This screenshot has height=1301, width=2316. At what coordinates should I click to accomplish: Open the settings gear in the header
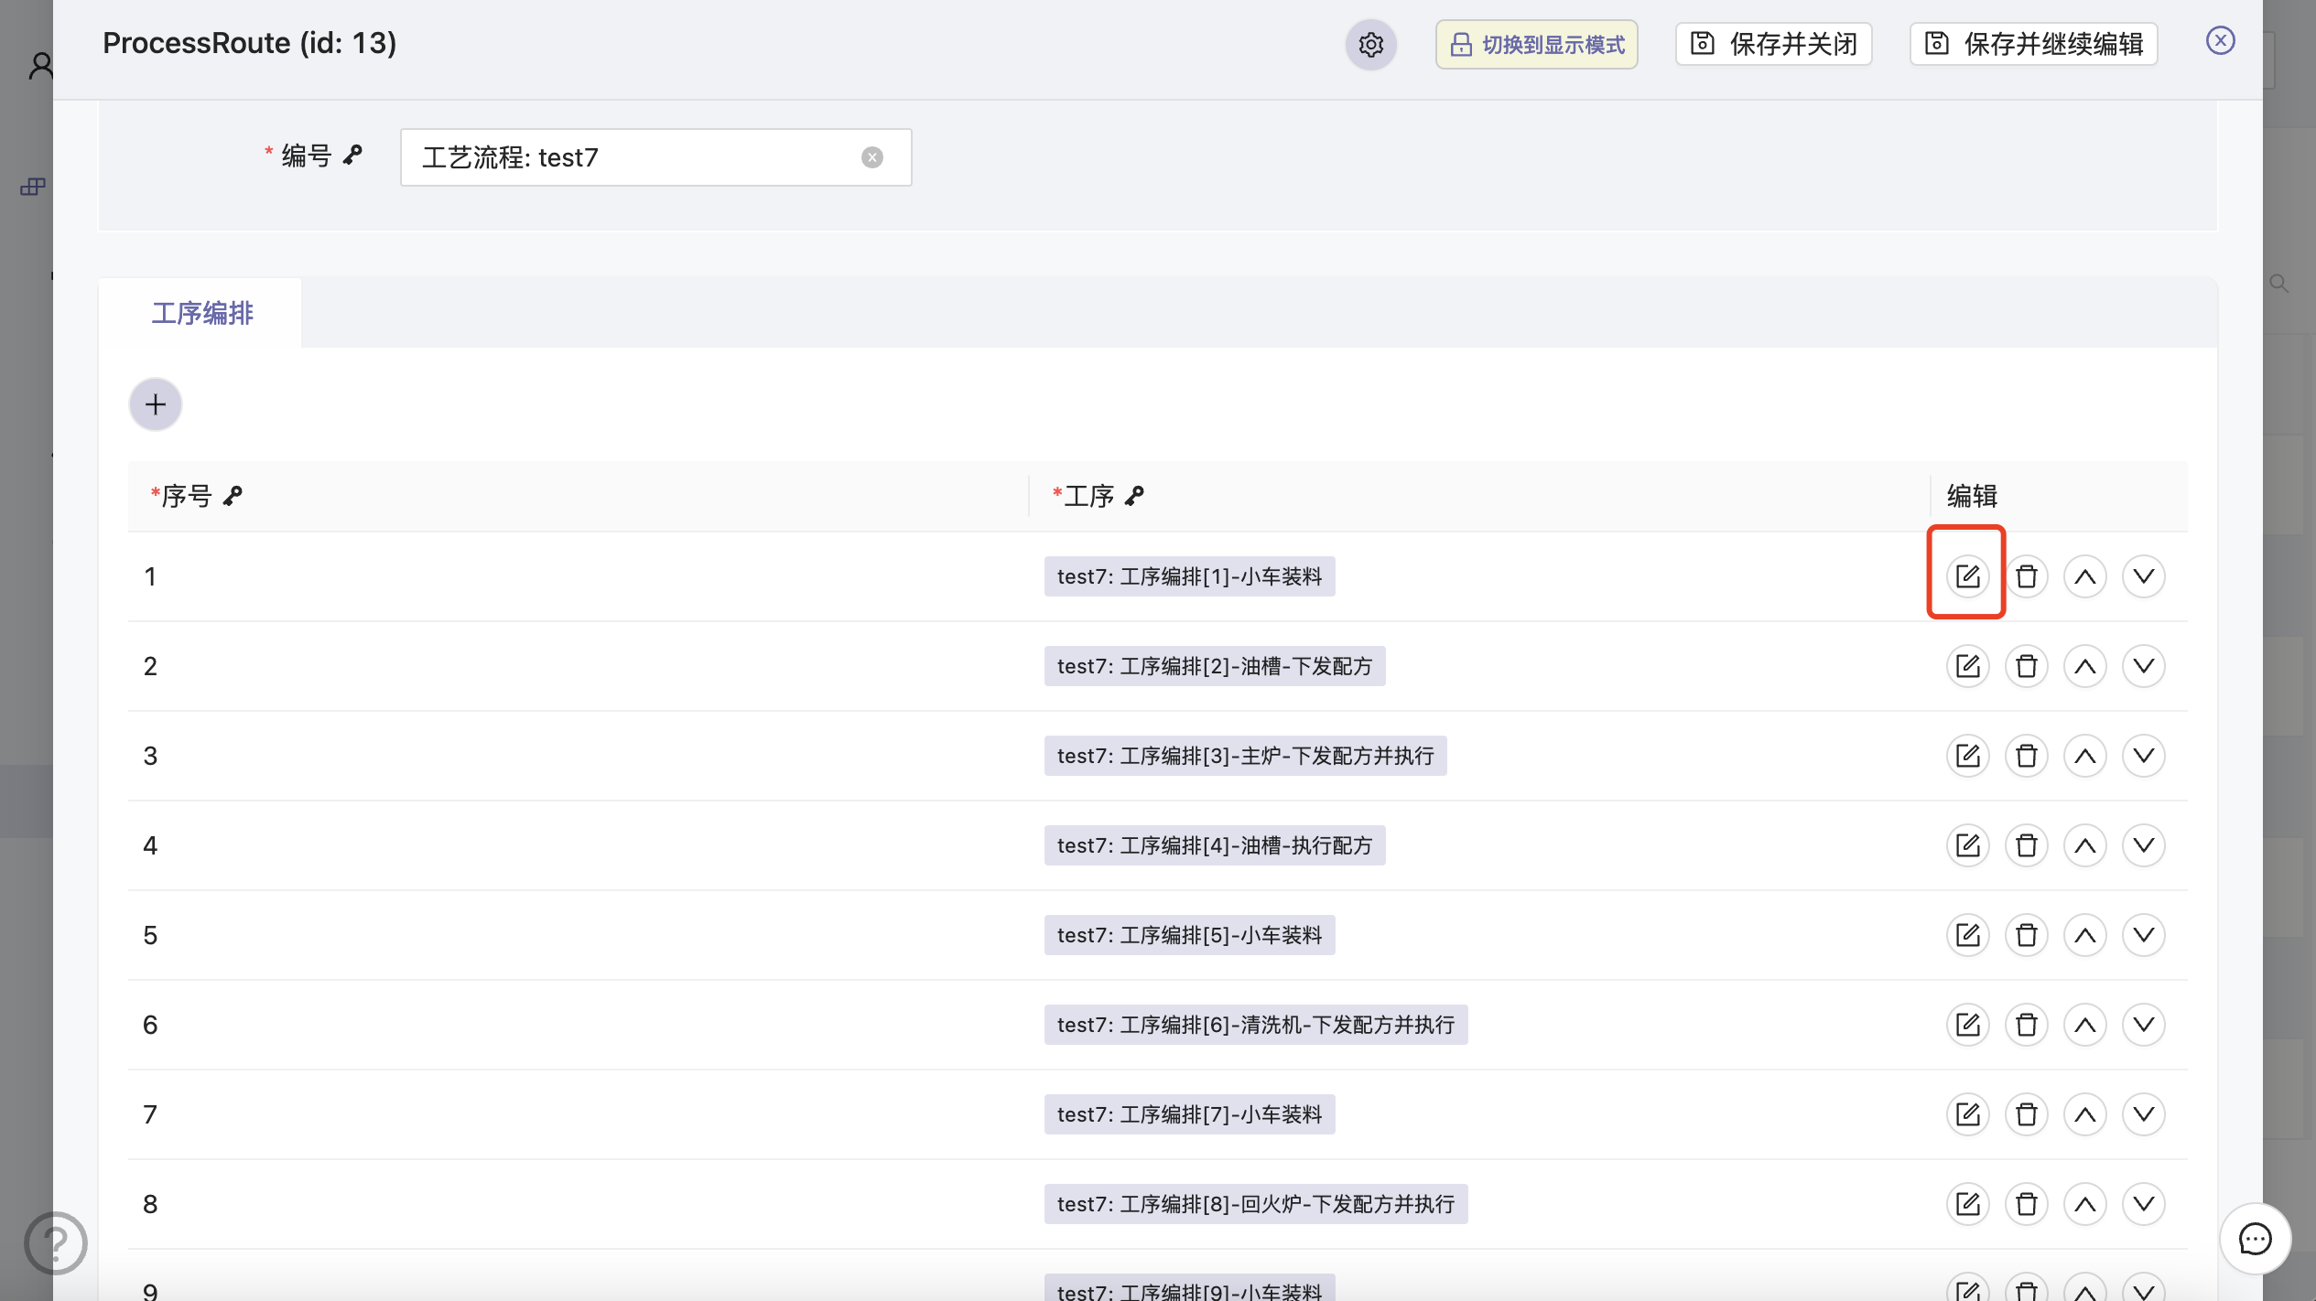1370,44
